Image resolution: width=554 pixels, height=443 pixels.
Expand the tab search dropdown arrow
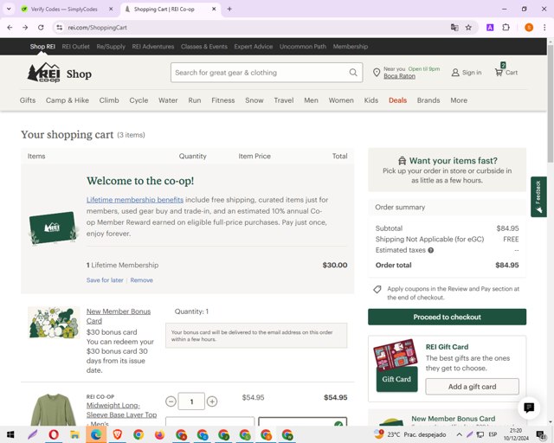9,10
